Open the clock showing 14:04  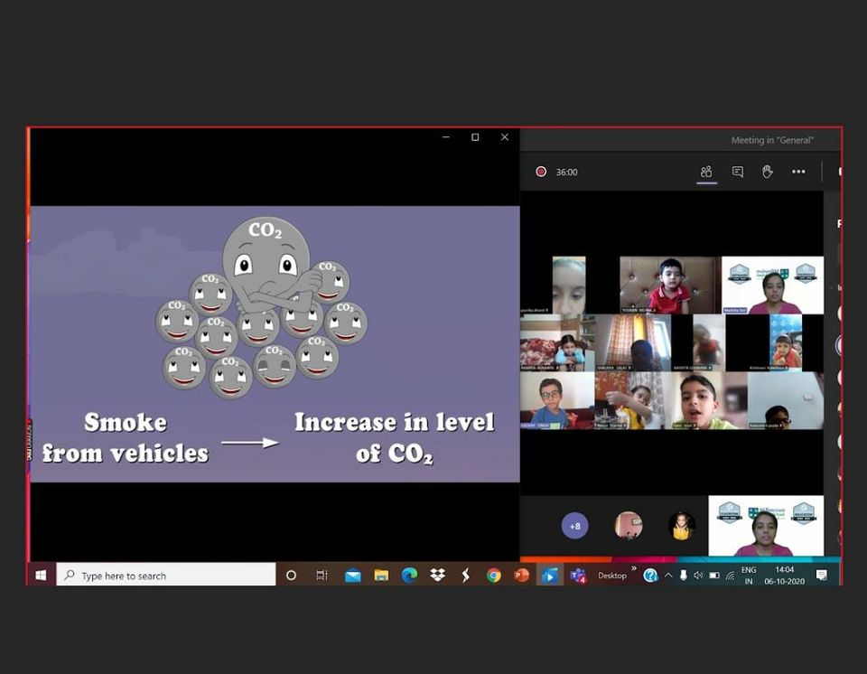tap(784, 576)
